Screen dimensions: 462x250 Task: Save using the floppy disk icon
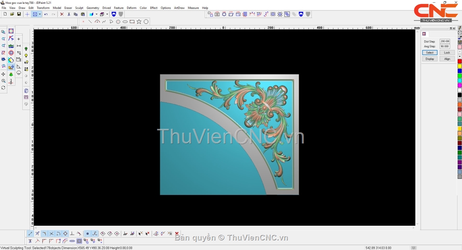pos(19,14)
